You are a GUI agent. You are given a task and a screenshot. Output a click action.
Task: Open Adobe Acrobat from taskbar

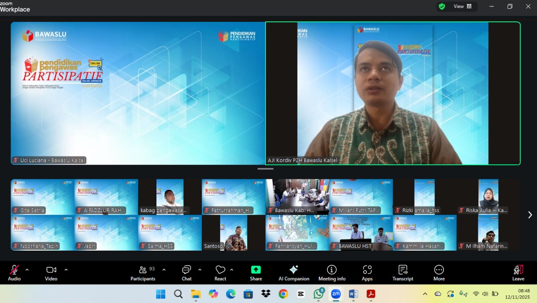[x=371, y=294]
